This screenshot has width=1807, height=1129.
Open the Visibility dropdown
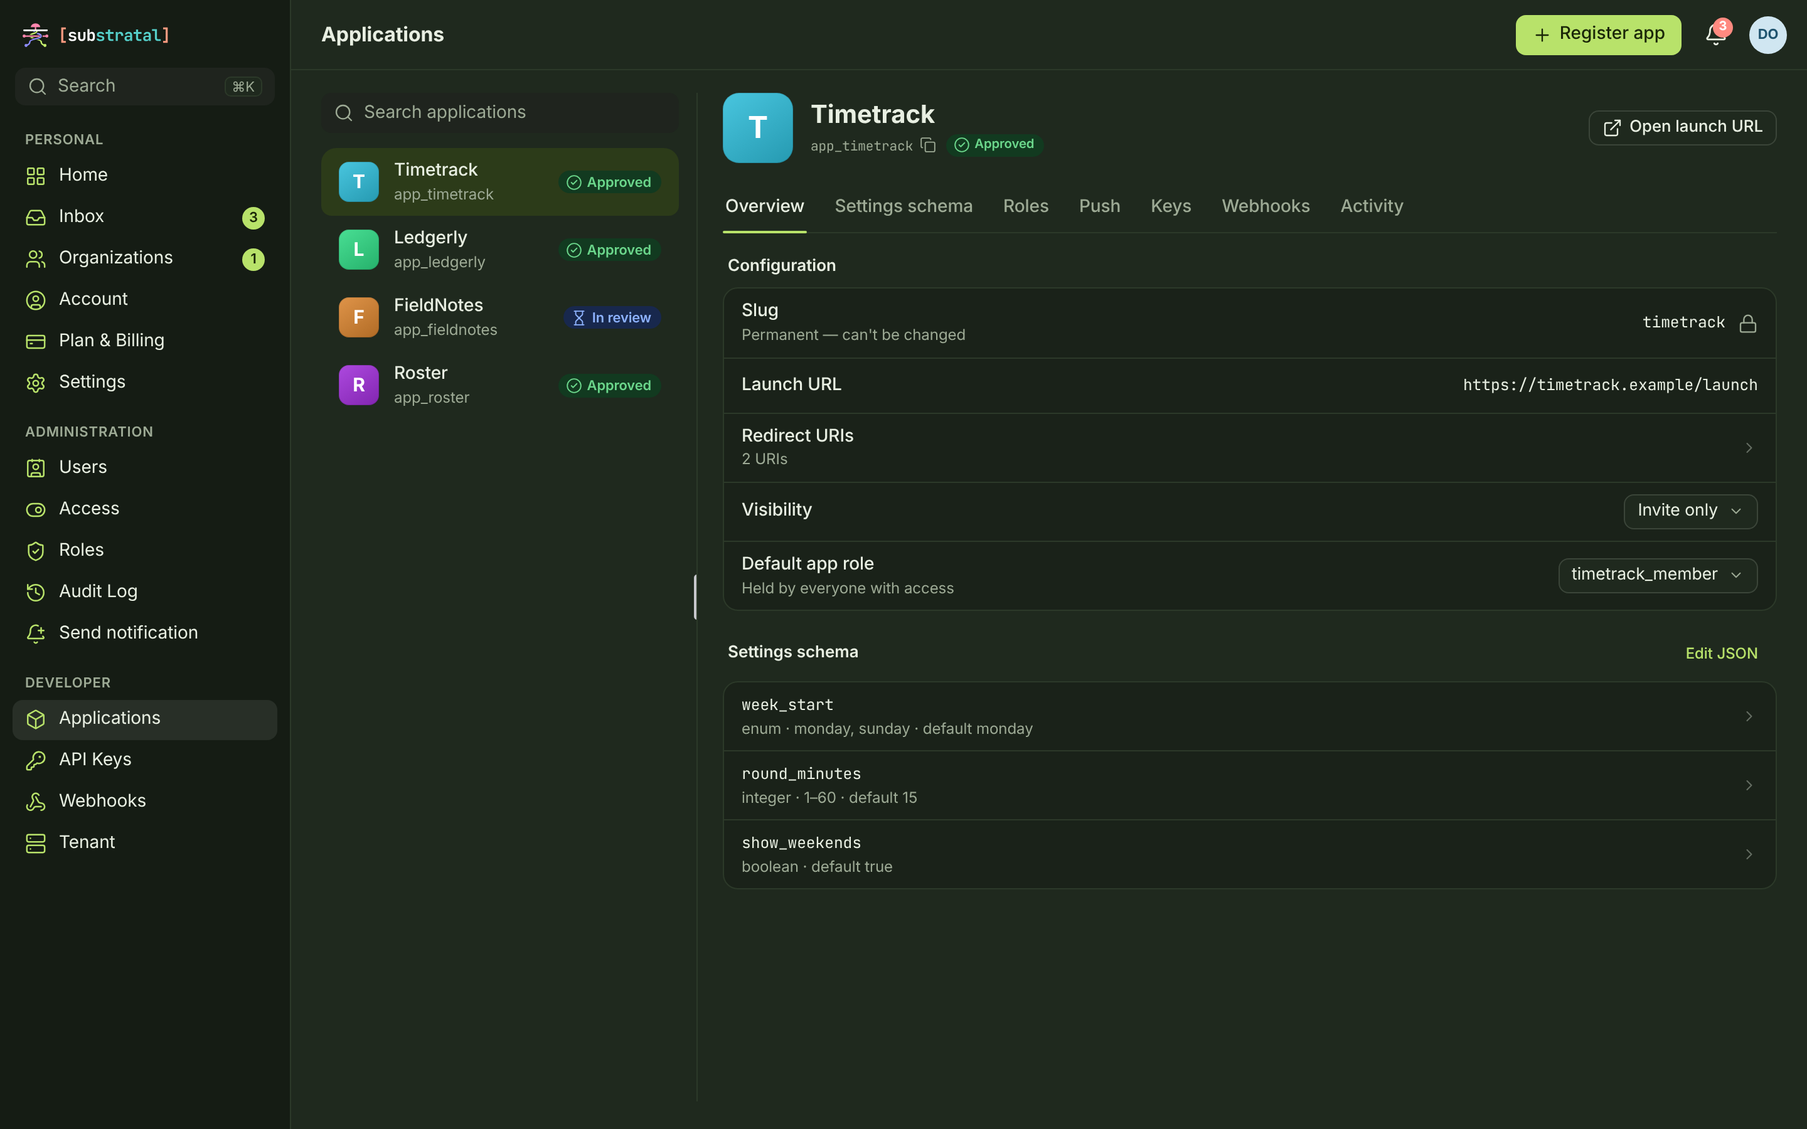click(1690, 511)
